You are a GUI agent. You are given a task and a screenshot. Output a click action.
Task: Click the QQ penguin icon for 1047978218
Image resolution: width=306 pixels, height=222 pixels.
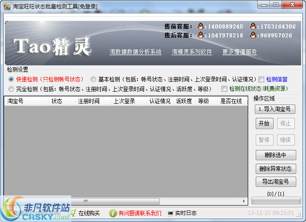(x=201, y=35)
